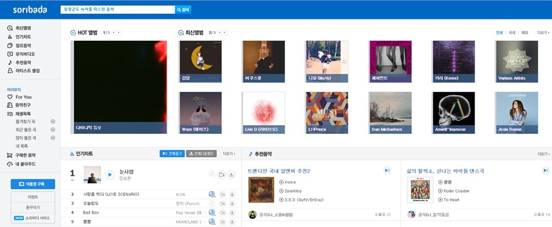The height and width of the screenshot is (227, 552).
Task: Play the 트렌디한 국내 알앤비 추천2 playlist
Action: (387, 170)
